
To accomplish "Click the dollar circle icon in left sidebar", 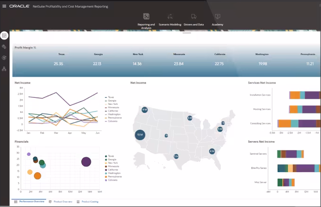I will [4, 58].
